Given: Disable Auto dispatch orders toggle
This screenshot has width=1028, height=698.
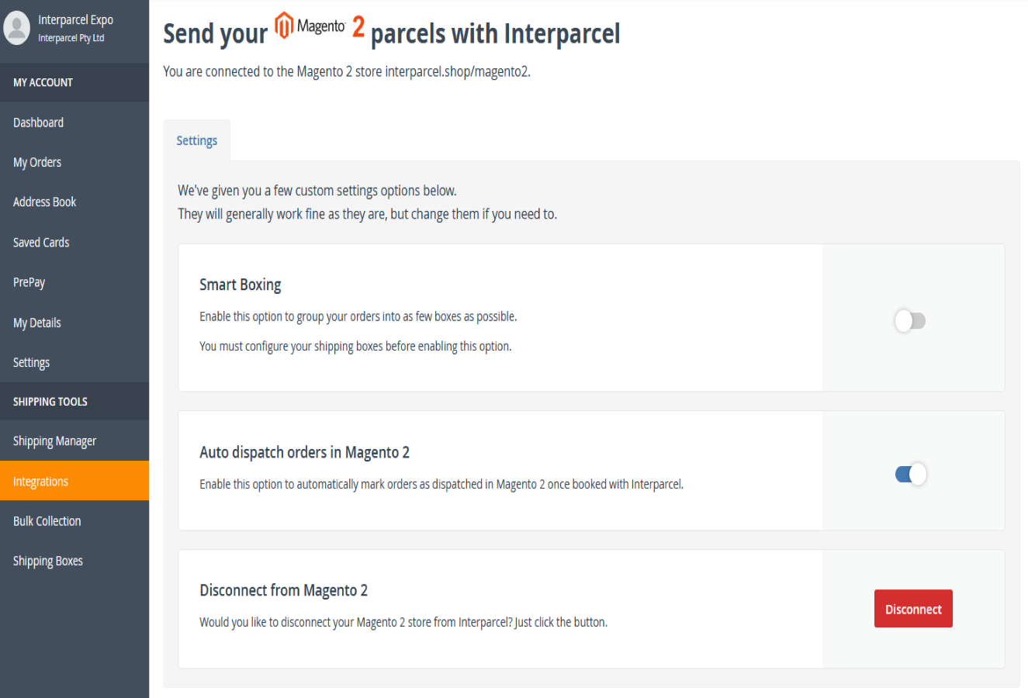Looking at the screenshot, I should 910,474.
